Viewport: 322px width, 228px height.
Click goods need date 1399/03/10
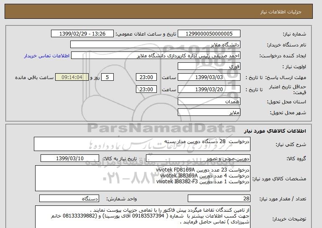[x=70, y=159]
